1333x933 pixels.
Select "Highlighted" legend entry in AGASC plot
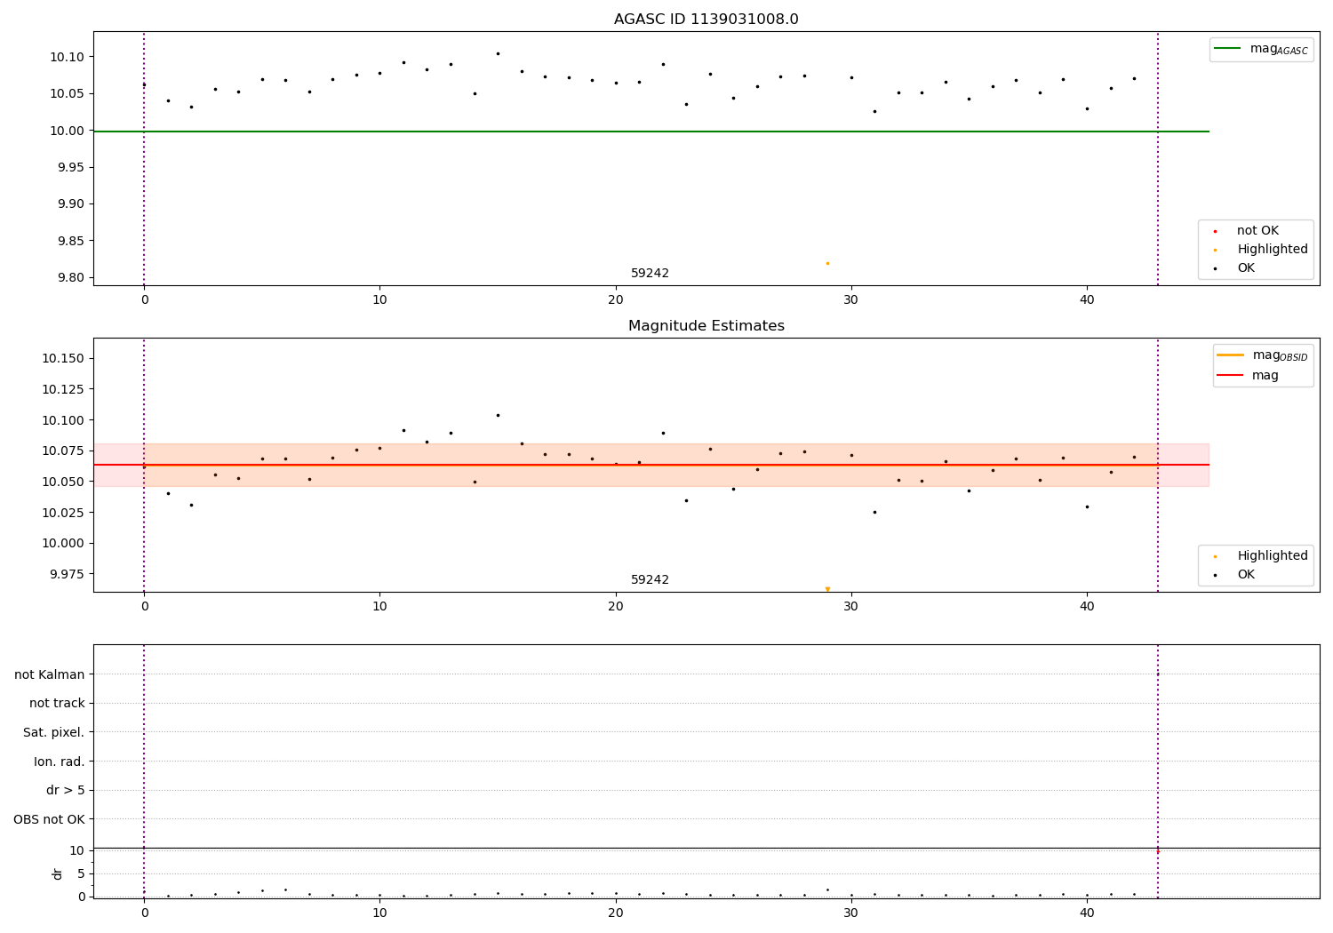[x=1261, y=250]
